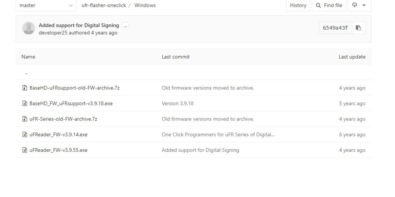Click file icon of uFReader_FW-v3.9.14.exe
395x197 pixels.
coord(24,134)
